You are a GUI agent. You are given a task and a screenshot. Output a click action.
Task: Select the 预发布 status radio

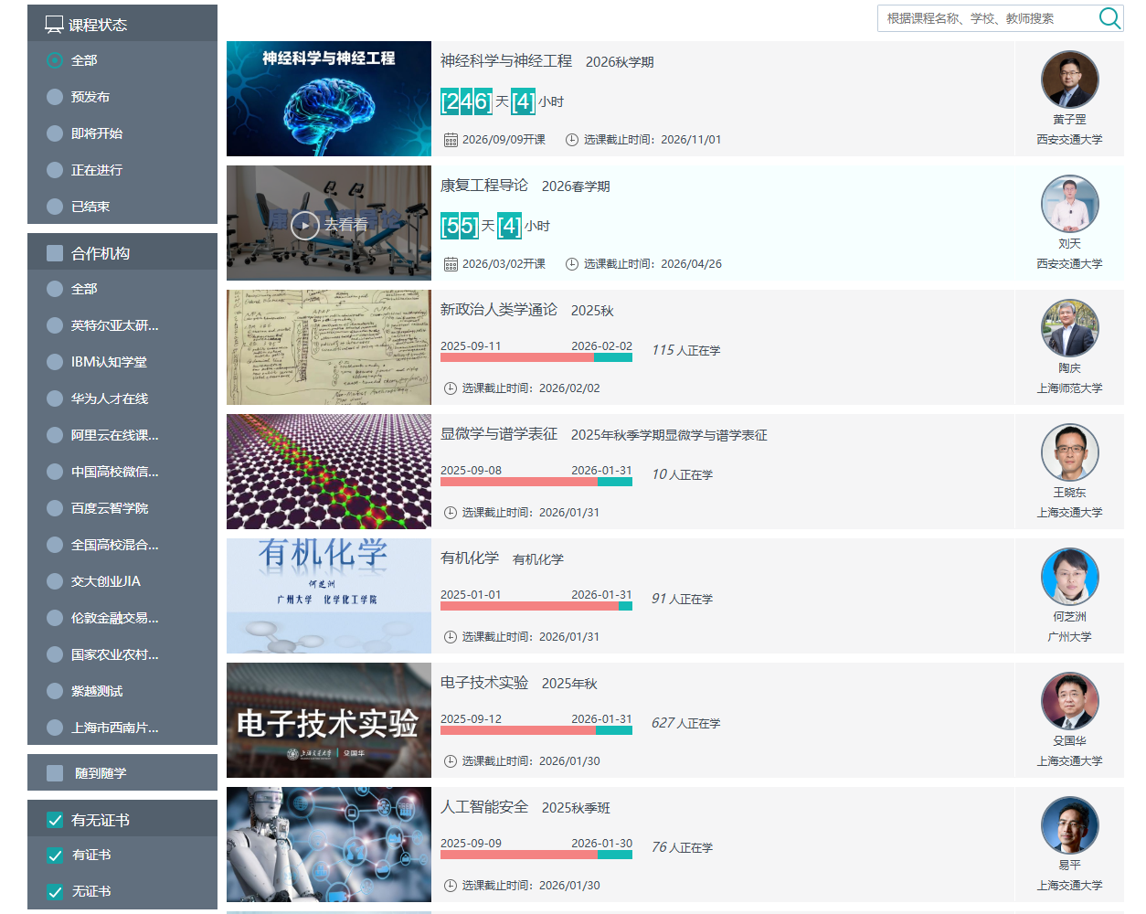(x=55, y=97)
